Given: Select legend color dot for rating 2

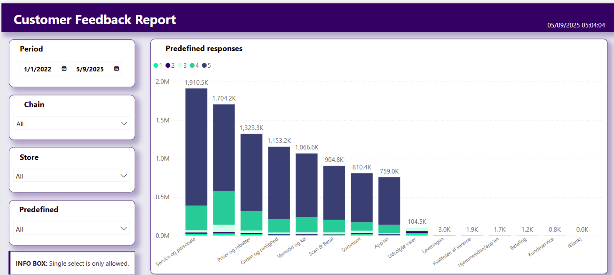Looking at the screenshot, I should [x=168, y=65].
